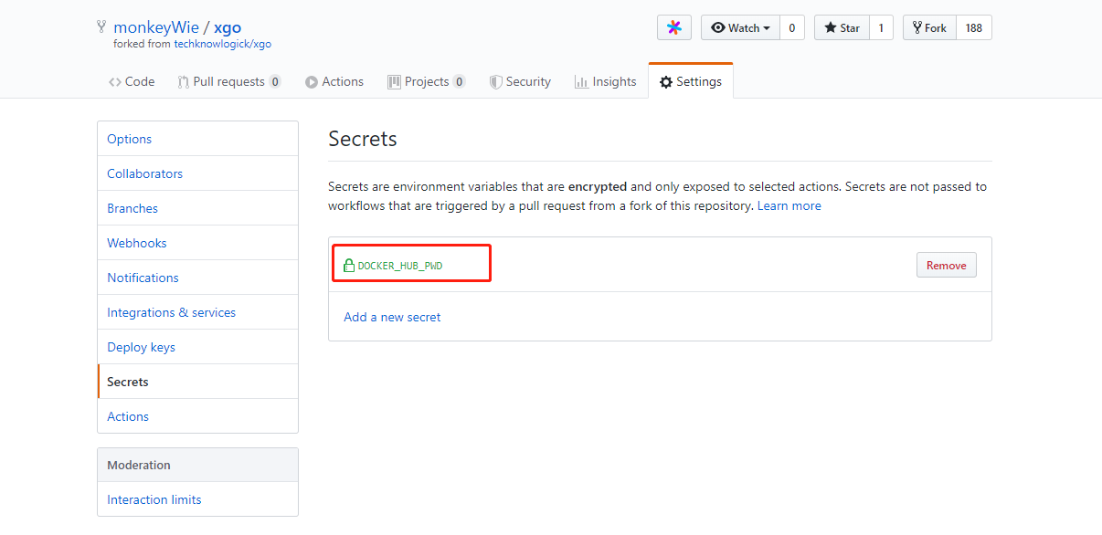Click Add a new secret link
This screenshot has height=535, width=1102.
pyautogui.click(x=392, y=317)
